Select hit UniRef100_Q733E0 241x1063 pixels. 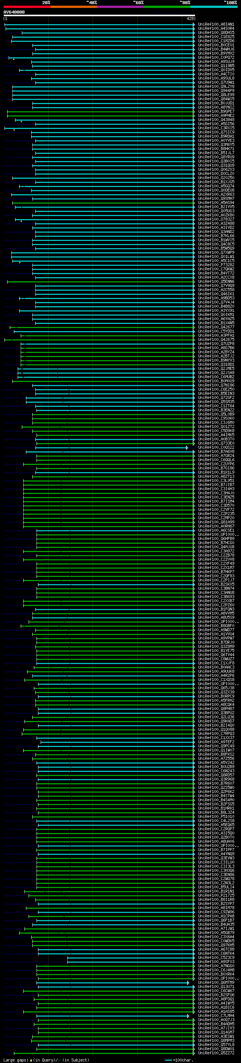click(x=216, y=443)
